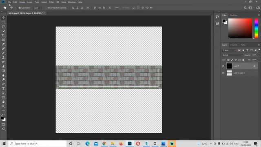Image resolution: width=261 pixels, height=147 pixels.
Task: Toggle Lock all padlock icon
Action: point(243,60)
